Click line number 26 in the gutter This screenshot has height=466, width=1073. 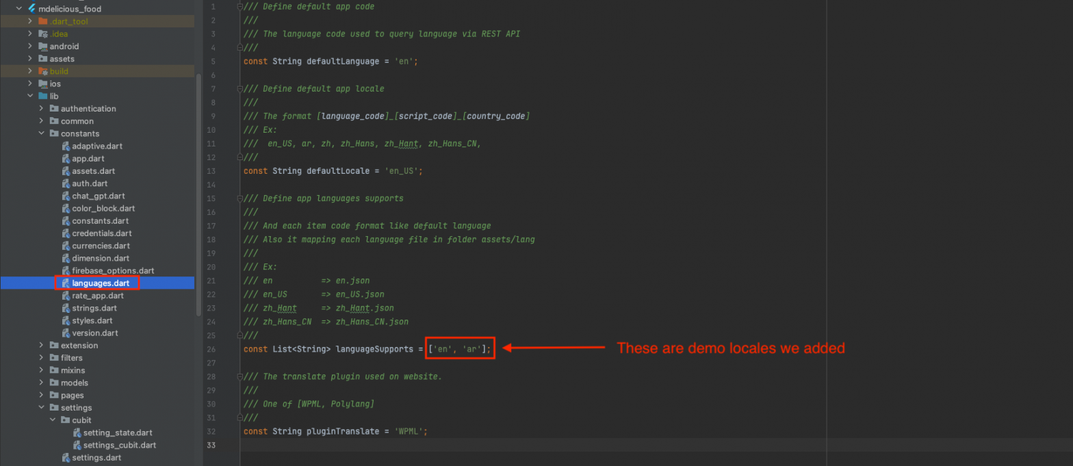coord(211,349)
